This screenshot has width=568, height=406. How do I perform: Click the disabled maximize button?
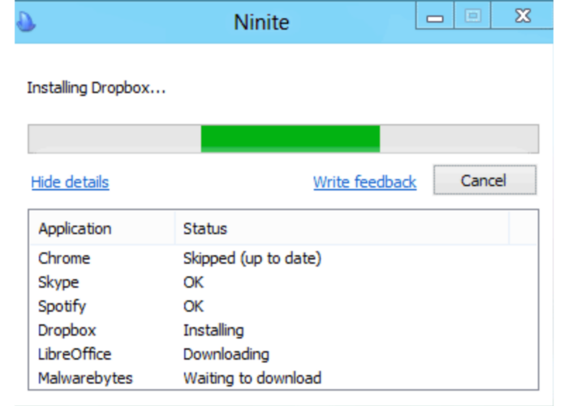[x=472, y=15]
